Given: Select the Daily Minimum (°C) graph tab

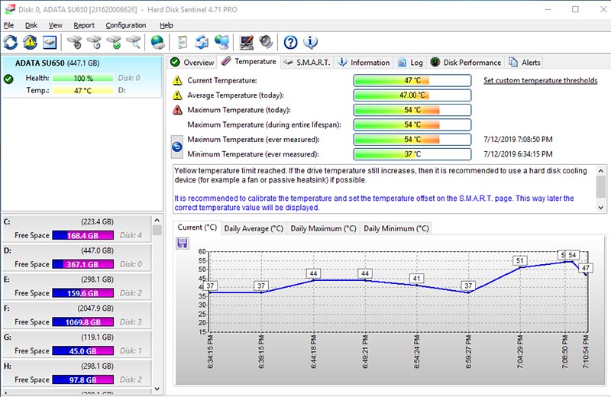Looking at the screenshot, I should coord(396,229).
